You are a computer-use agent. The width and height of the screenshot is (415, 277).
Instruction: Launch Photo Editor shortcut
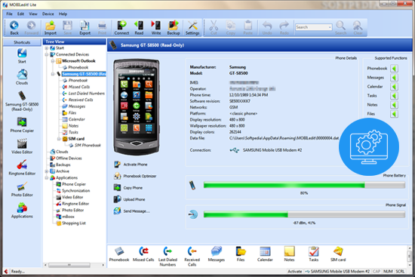(22, 189)
